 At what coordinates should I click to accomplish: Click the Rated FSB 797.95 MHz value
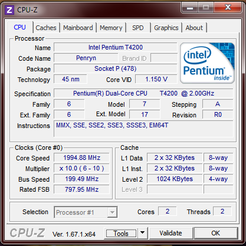tap(81, 189)
